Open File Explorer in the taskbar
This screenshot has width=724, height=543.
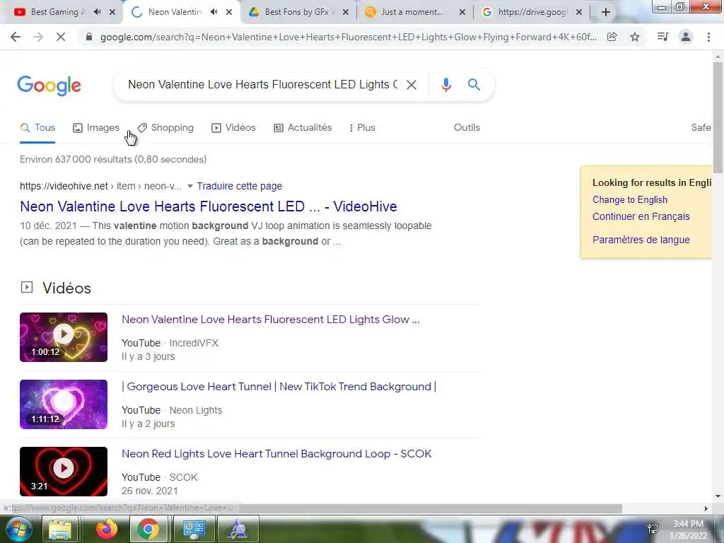tap(60, 529)
